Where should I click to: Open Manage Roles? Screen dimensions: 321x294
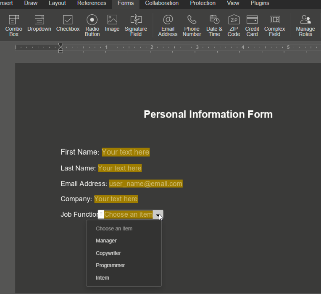pos(305,26)
